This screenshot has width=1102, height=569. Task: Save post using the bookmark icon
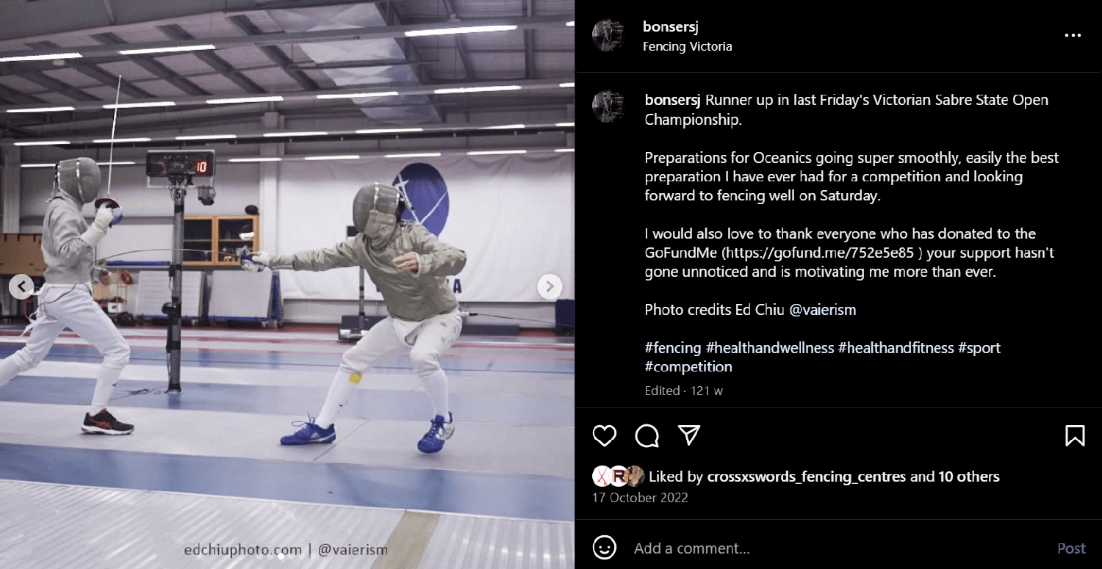[1075, 435]
